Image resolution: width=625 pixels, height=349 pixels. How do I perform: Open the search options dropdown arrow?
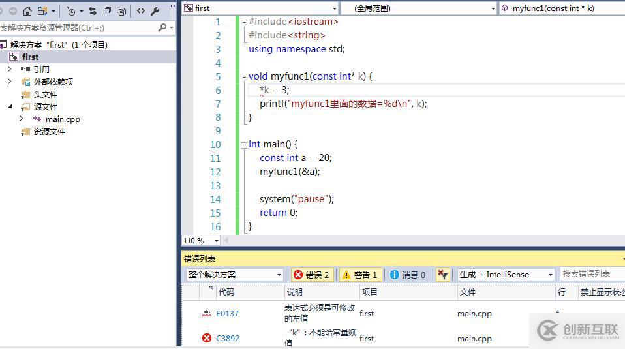(172, 28)
